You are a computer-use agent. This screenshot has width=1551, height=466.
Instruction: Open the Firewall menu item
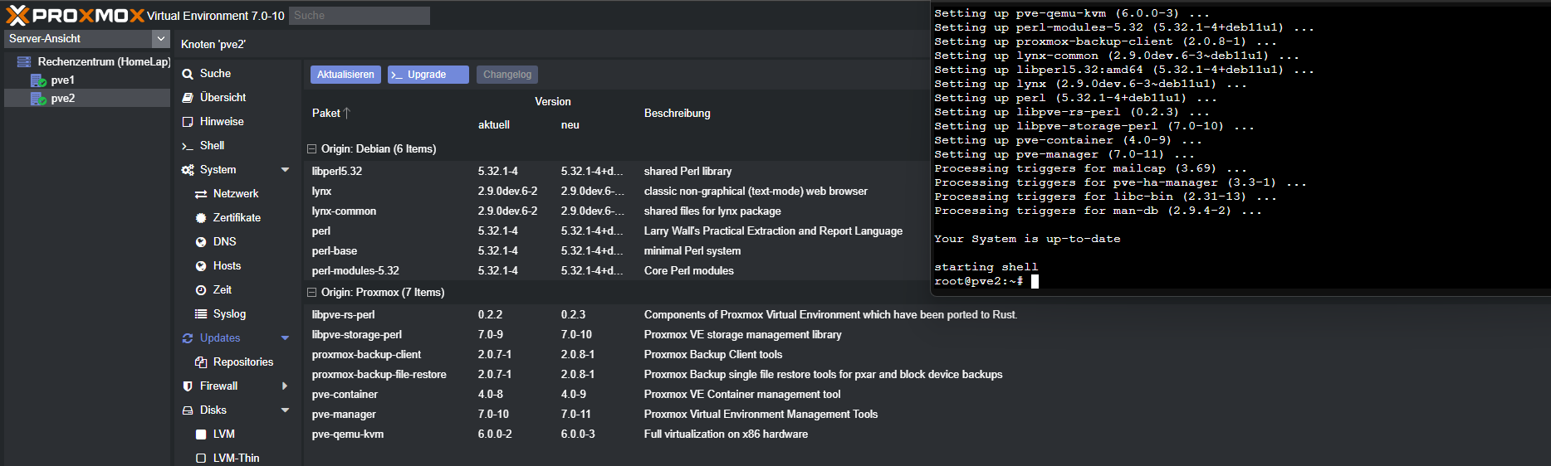pyautogui.click(x=218, y=386)
